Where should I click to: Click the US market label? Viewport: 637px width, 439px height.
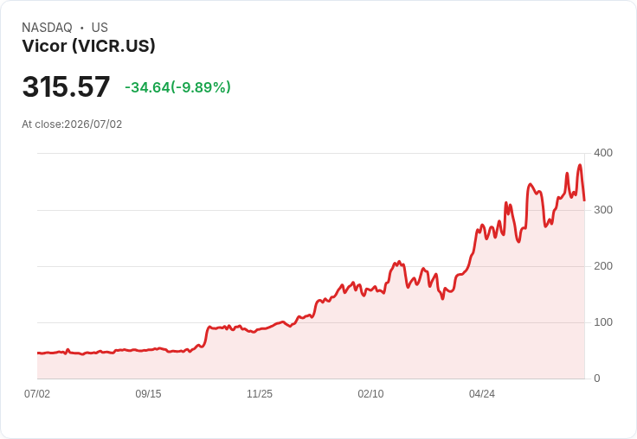pyautogui.click(x=100, y=28)
